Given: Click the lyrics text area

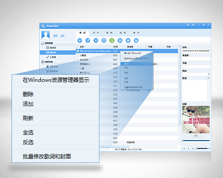Looking at the screenshot, I should [194, 91].
